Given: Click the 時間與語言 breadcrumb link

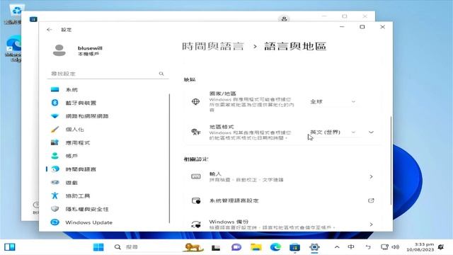Looking at the screenshot, I should tap(213, 46).
